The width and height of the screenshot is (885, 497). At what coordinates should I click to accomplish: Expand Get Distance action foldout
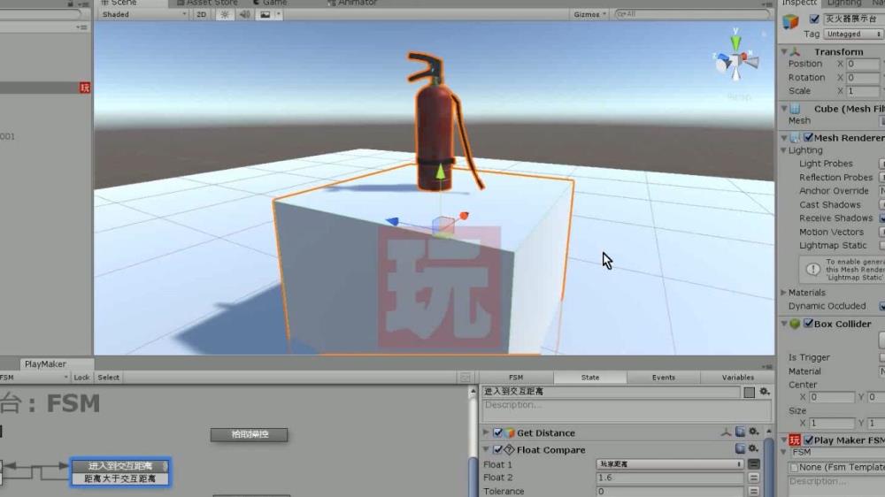[486, 432]
